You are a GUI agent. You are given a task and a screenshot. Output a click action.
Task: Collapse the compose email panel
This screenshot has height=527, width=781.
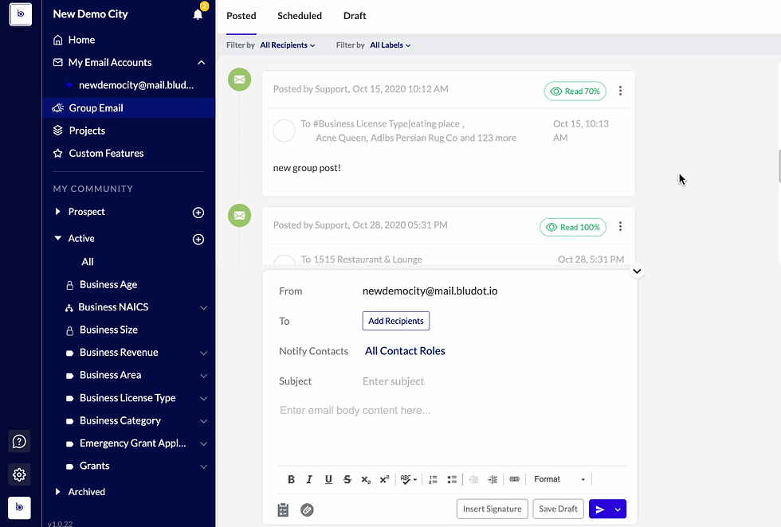point(637,271)
